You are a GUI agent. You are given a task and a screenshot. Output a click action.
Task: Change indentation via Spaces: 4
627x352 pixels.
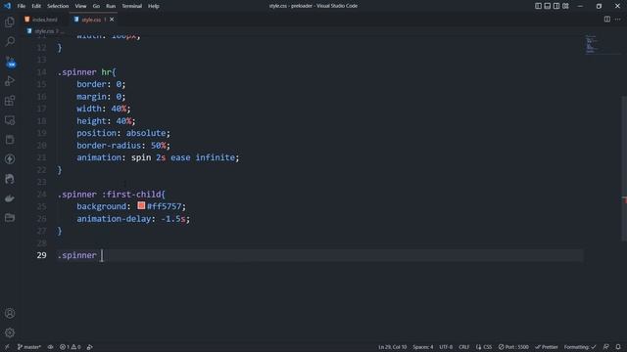[423, 347]
